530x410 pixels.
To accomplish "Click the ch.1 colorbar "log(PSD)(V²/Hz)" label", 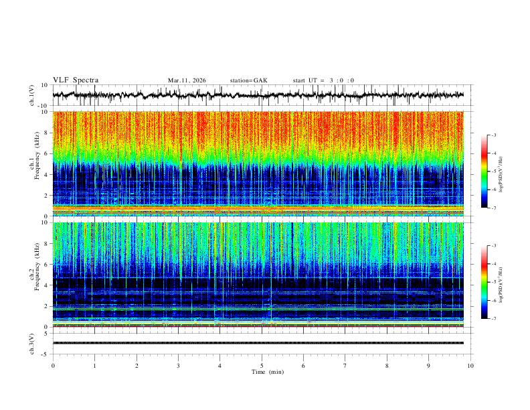I will (501, 174).
